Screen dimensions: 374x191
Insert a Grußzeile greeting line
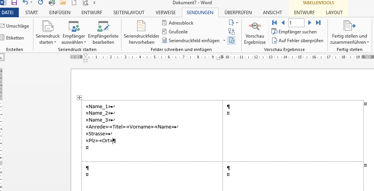175,31
